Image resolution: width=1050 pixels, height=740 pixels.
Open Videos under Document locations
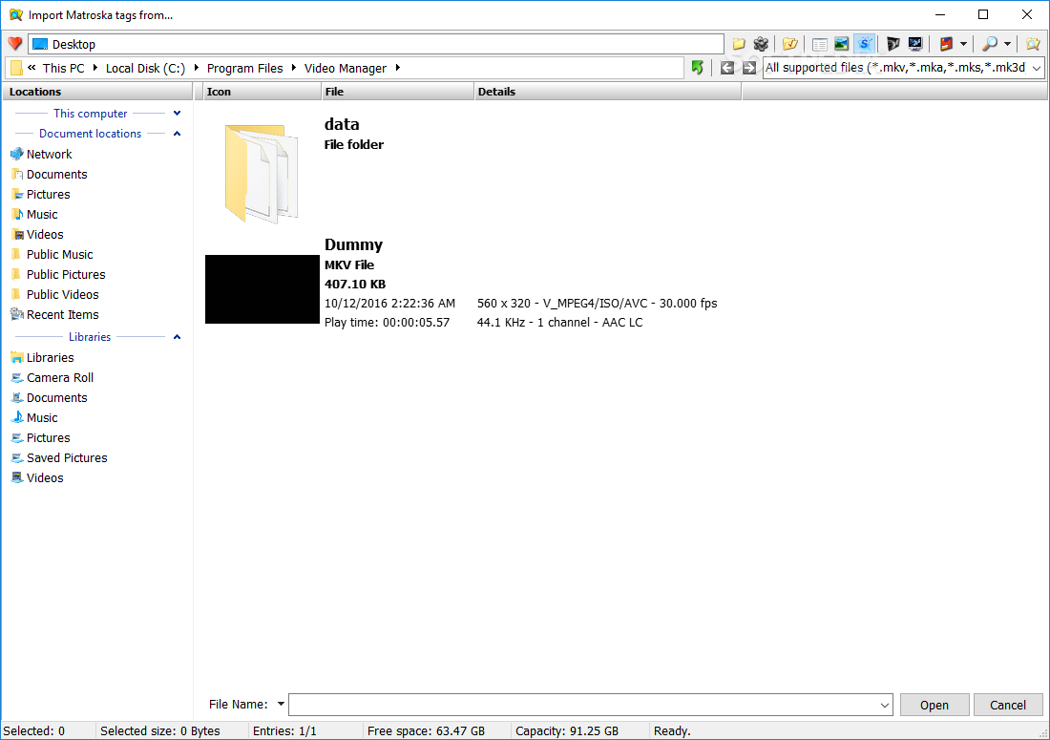coord(37,234)
